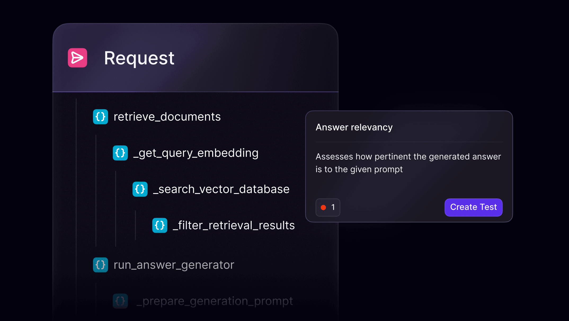This screenshot has height=321, width=569.
Task: Click the _get_query_embedding braces icon
Action: (120, 153)
